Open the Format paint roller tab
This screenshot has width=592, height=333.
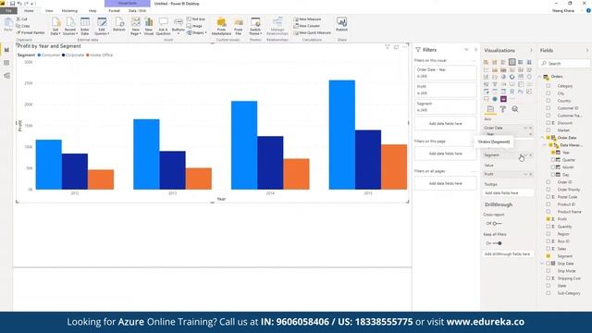502,109
